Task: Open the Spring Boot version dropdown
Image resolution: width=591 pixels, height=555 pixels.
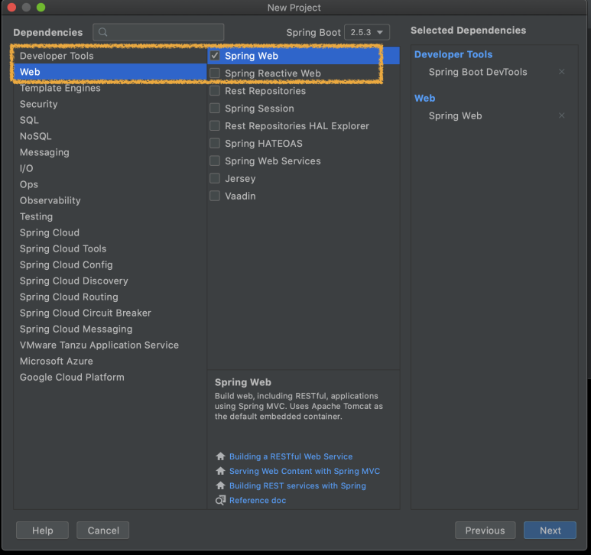Action: pyautogui.click(x=367, y=32)
